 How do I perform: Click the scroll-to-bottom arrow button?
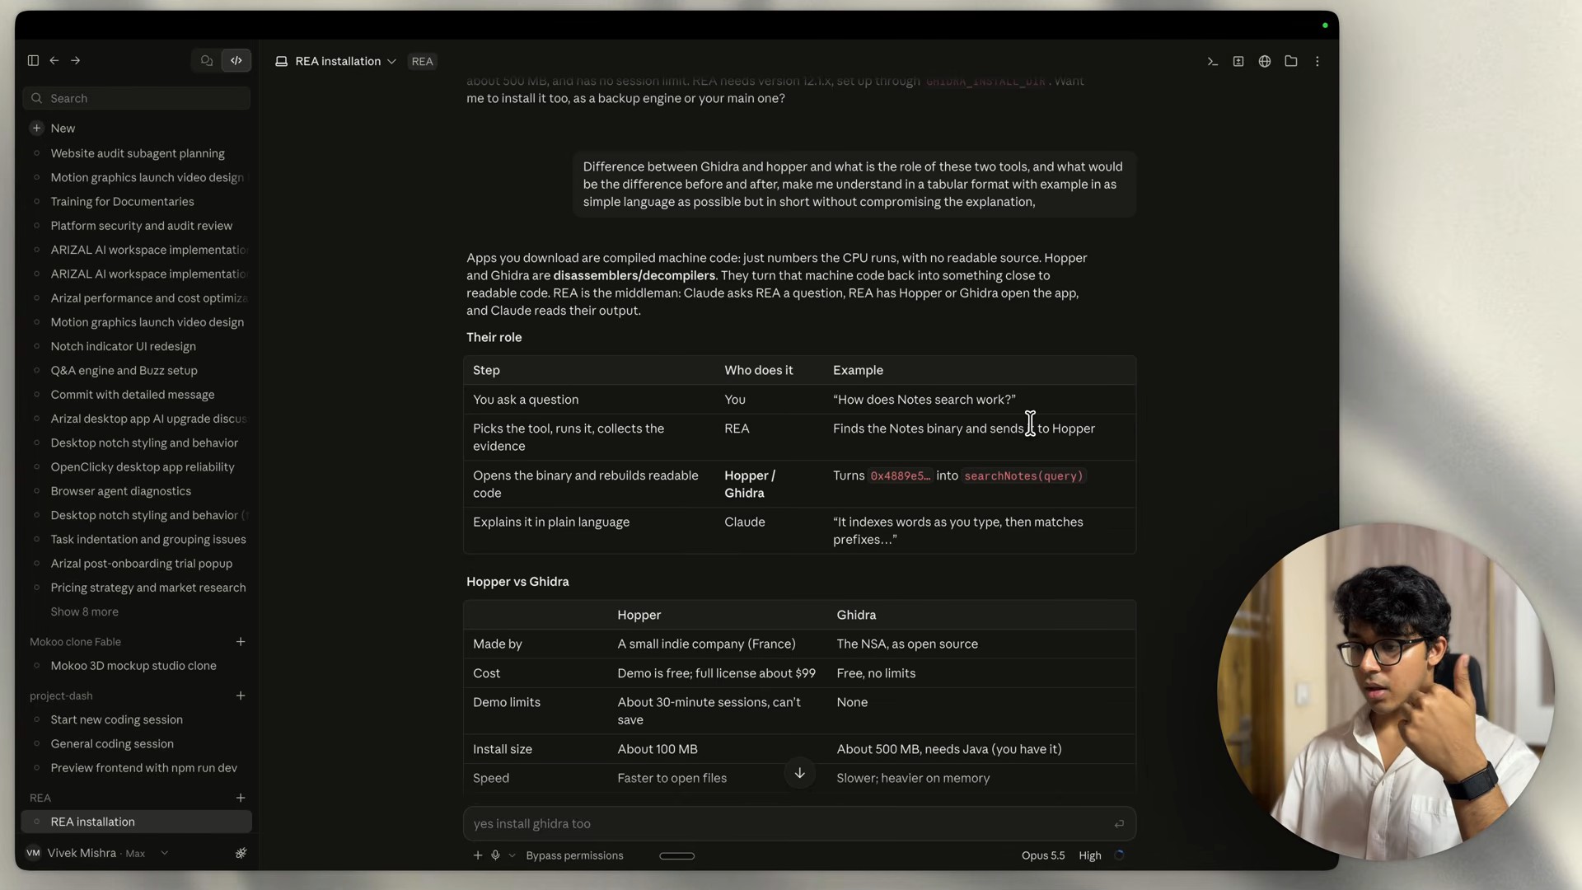(799, 773)
